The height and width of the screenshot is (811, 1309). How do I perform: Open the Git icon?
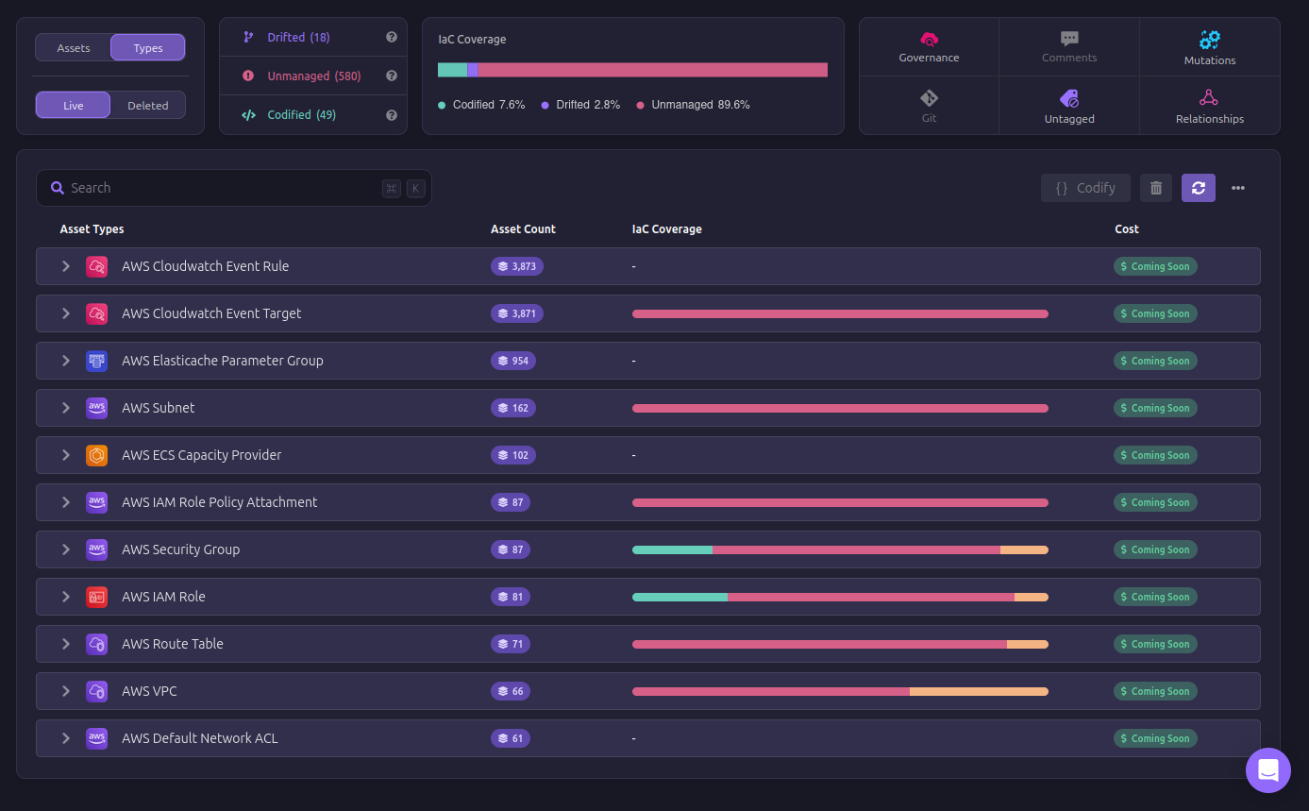[x=929, y=97]
